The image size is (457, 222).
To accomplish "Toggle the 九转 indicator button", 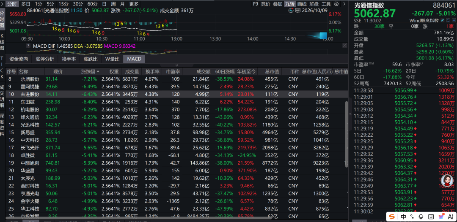I will 290,4.
